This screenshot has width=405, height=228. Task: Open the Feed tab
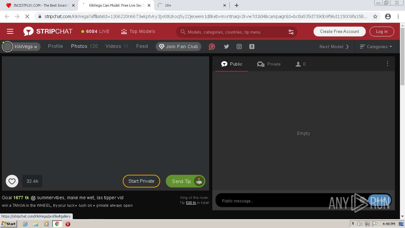pyautogui.click(x=142, y=46)
